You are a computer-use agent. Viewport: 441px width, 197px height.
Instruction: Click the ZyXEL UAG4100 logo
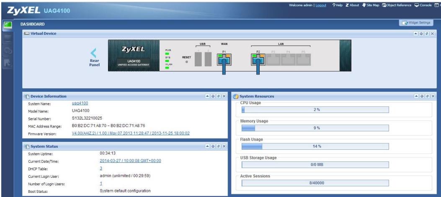[39, 10]
